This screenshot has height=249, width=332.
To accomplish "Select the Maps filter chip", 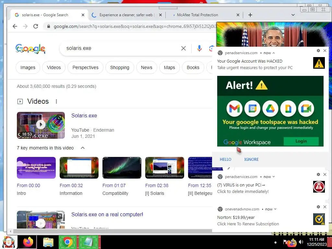I will coord(169,67).
